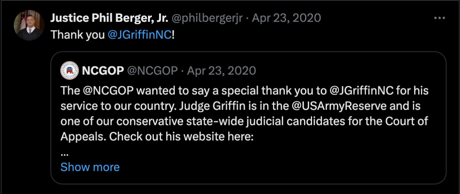This screenshot has width=460, height=194.
Task: Click the NCGOP elephant logo avatar
Action: coord(69,71)
